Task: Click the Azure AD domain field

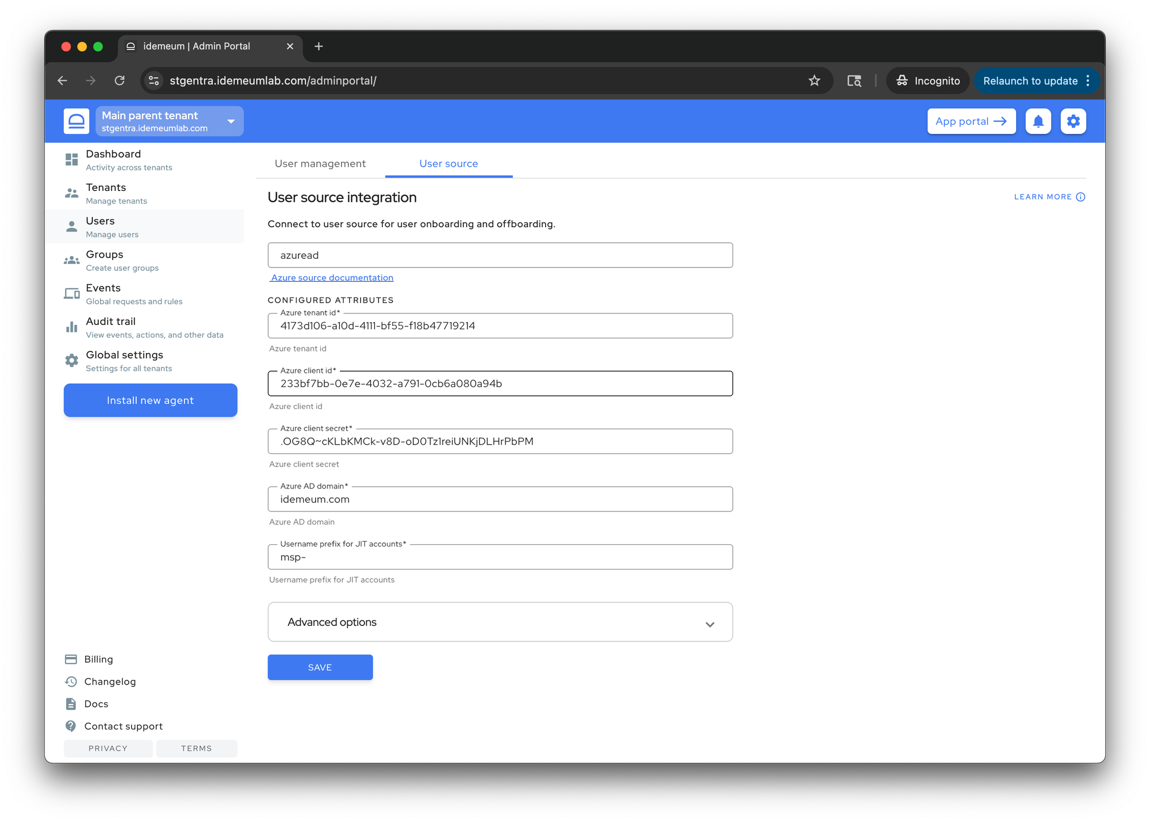Action: (500, 499)
